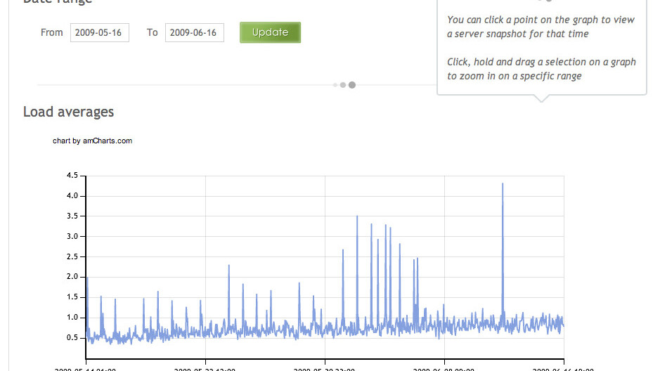This screenshot has height=371, width=660.
Task: Click the To date field showing 2009-06-16
Action: point(194,32)
